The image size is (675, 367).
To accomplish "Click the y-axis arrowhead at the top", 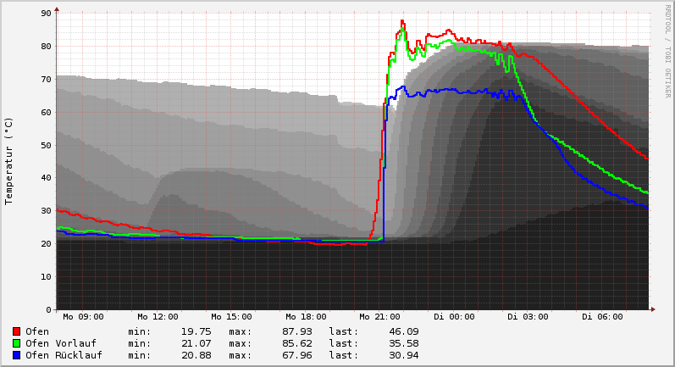I will click(57, 9).
